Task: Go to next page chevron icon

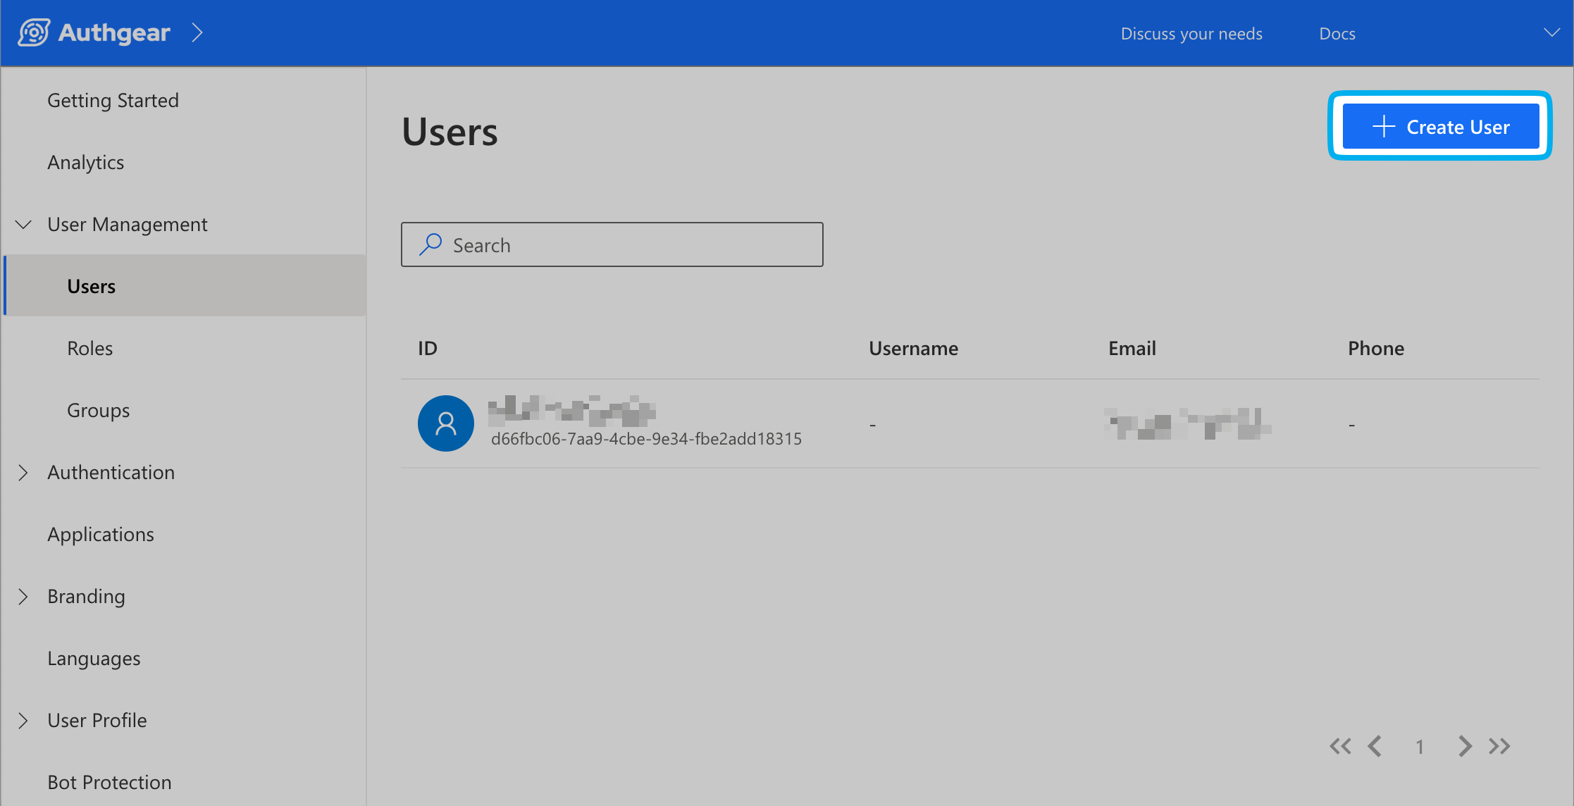Action: [1465, 746]
